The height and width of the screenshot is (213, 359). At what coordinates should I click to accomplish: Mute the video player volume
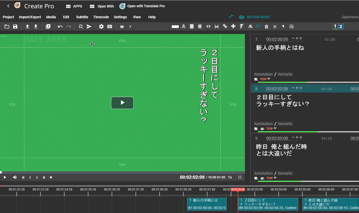tap(15, 177)
